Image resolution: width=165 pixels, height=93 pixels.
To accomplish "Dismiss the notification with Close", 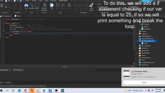I will (144, 82).
